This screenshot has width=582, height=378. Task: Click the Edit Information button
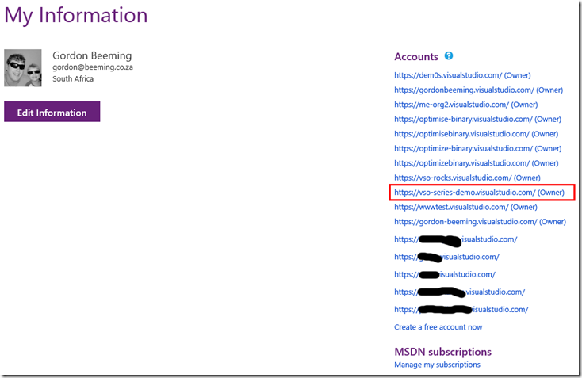pos(52,112)
